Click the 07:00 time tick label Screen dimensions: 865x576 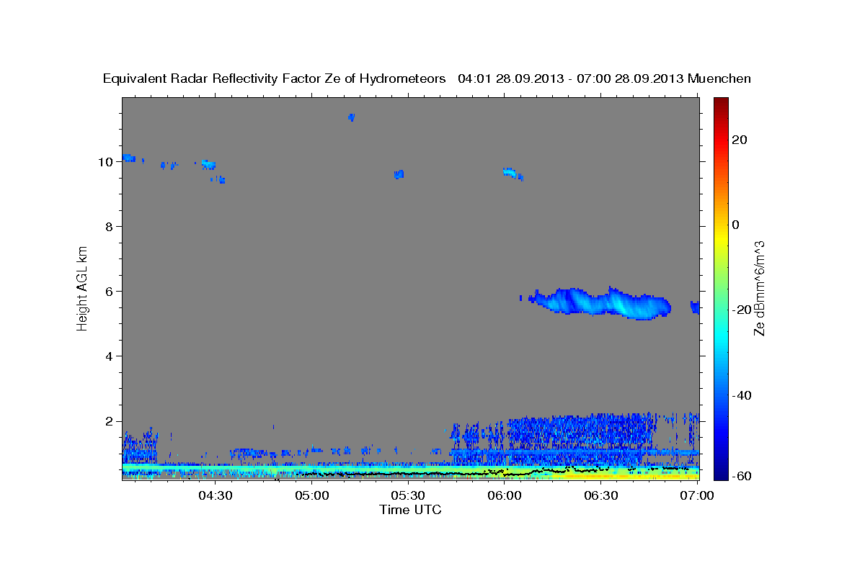[697, 495]
